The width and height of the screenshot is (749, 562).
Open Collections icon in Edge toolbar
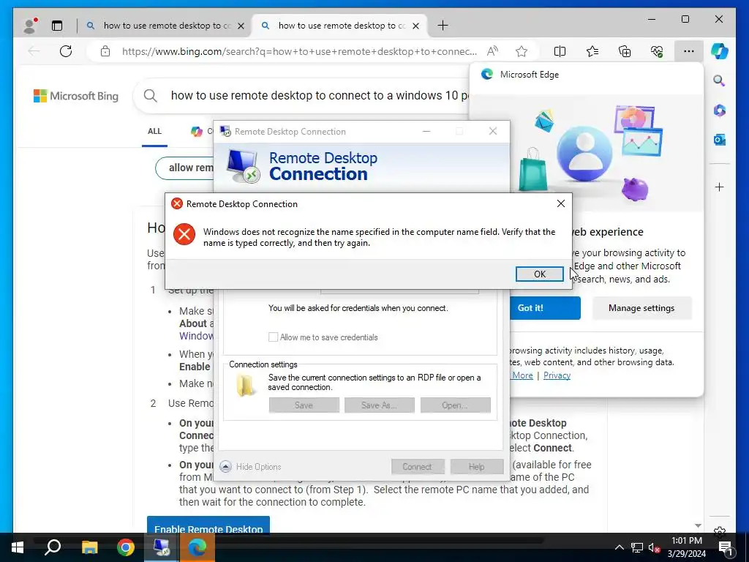(x=625, y=51)
